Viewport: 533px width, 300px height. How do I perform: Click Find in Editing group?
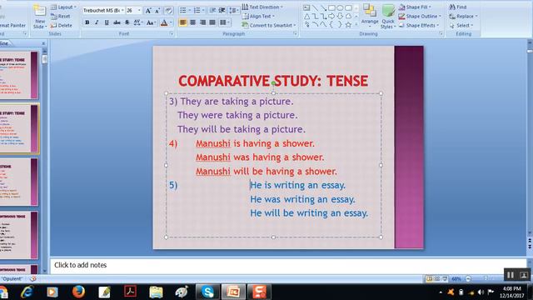(458, 7)
